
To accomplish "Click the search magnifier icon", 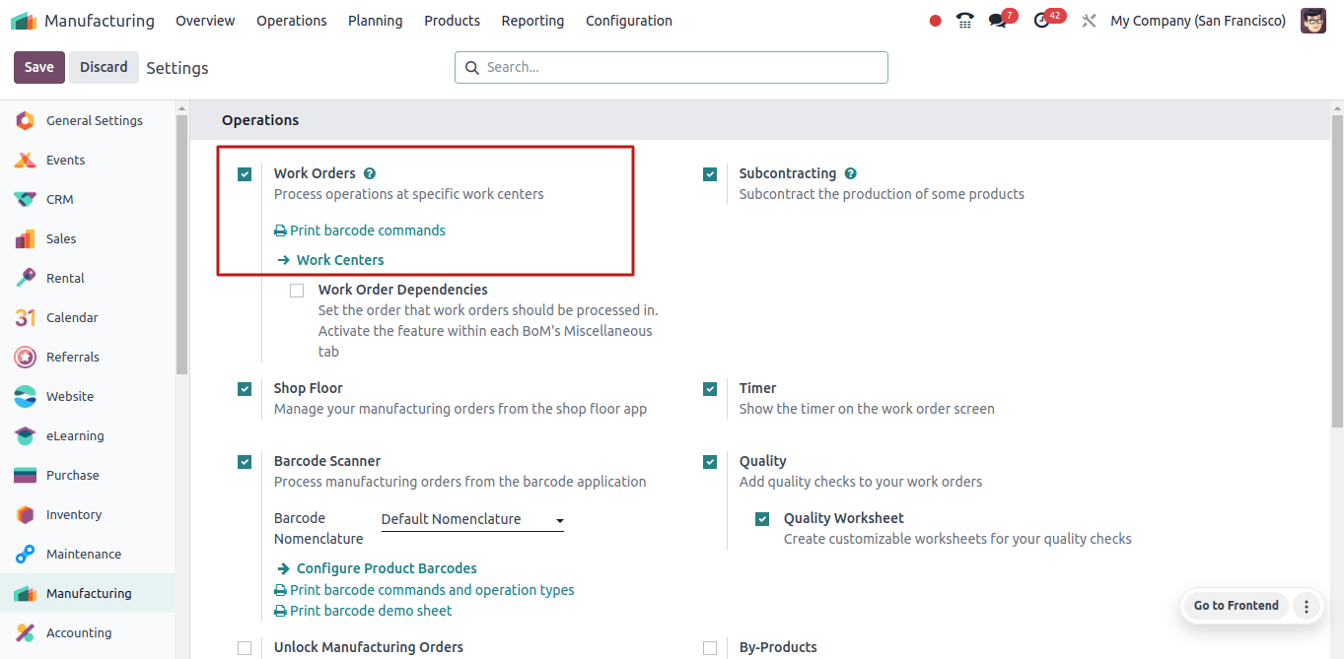I will click(471, 67).
